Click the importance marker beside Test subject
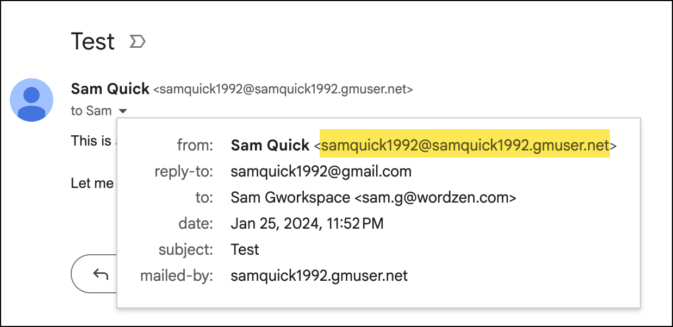The height and width of the screenshot is (327, 673). 137,42
